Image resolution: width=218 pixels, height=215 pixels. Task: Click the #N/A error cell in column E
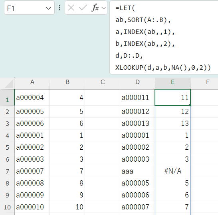tap(172, 171)
